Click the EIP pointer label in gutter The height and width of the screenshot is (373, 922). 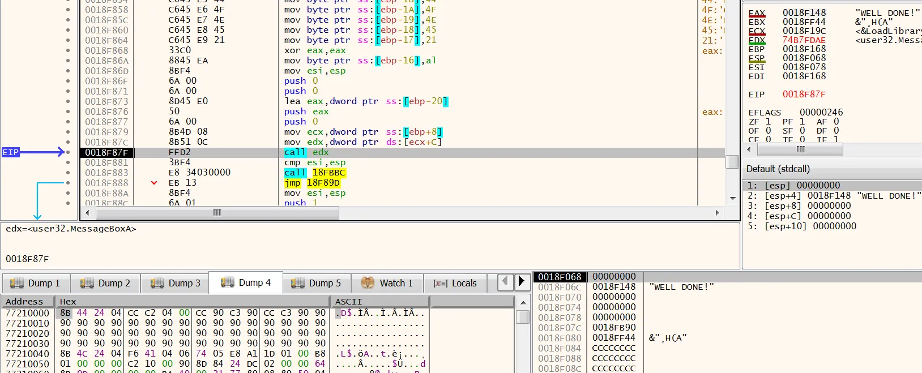point(11,152)
